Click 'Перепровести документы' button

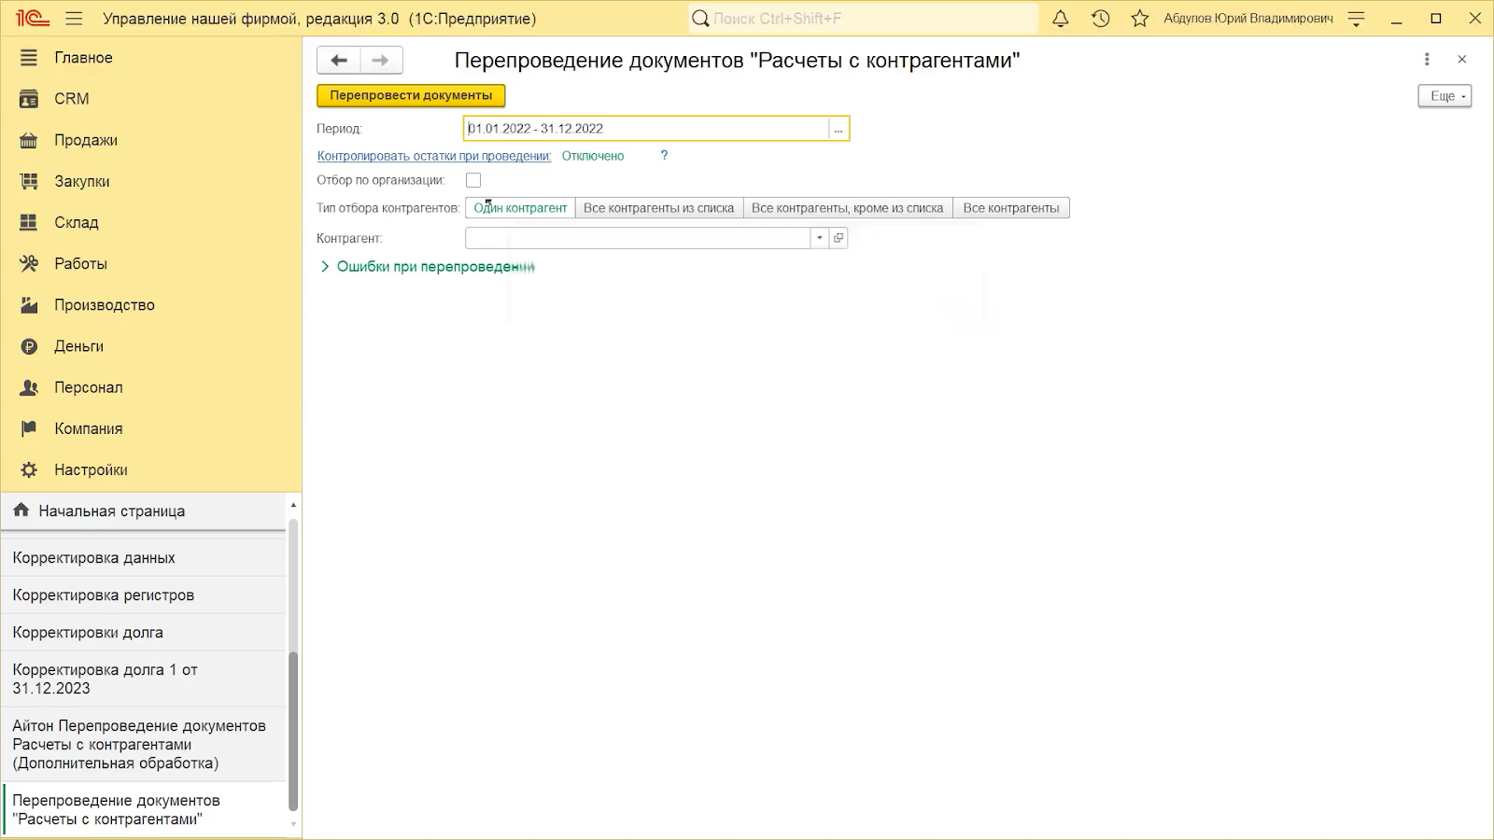tap(411, 95)
